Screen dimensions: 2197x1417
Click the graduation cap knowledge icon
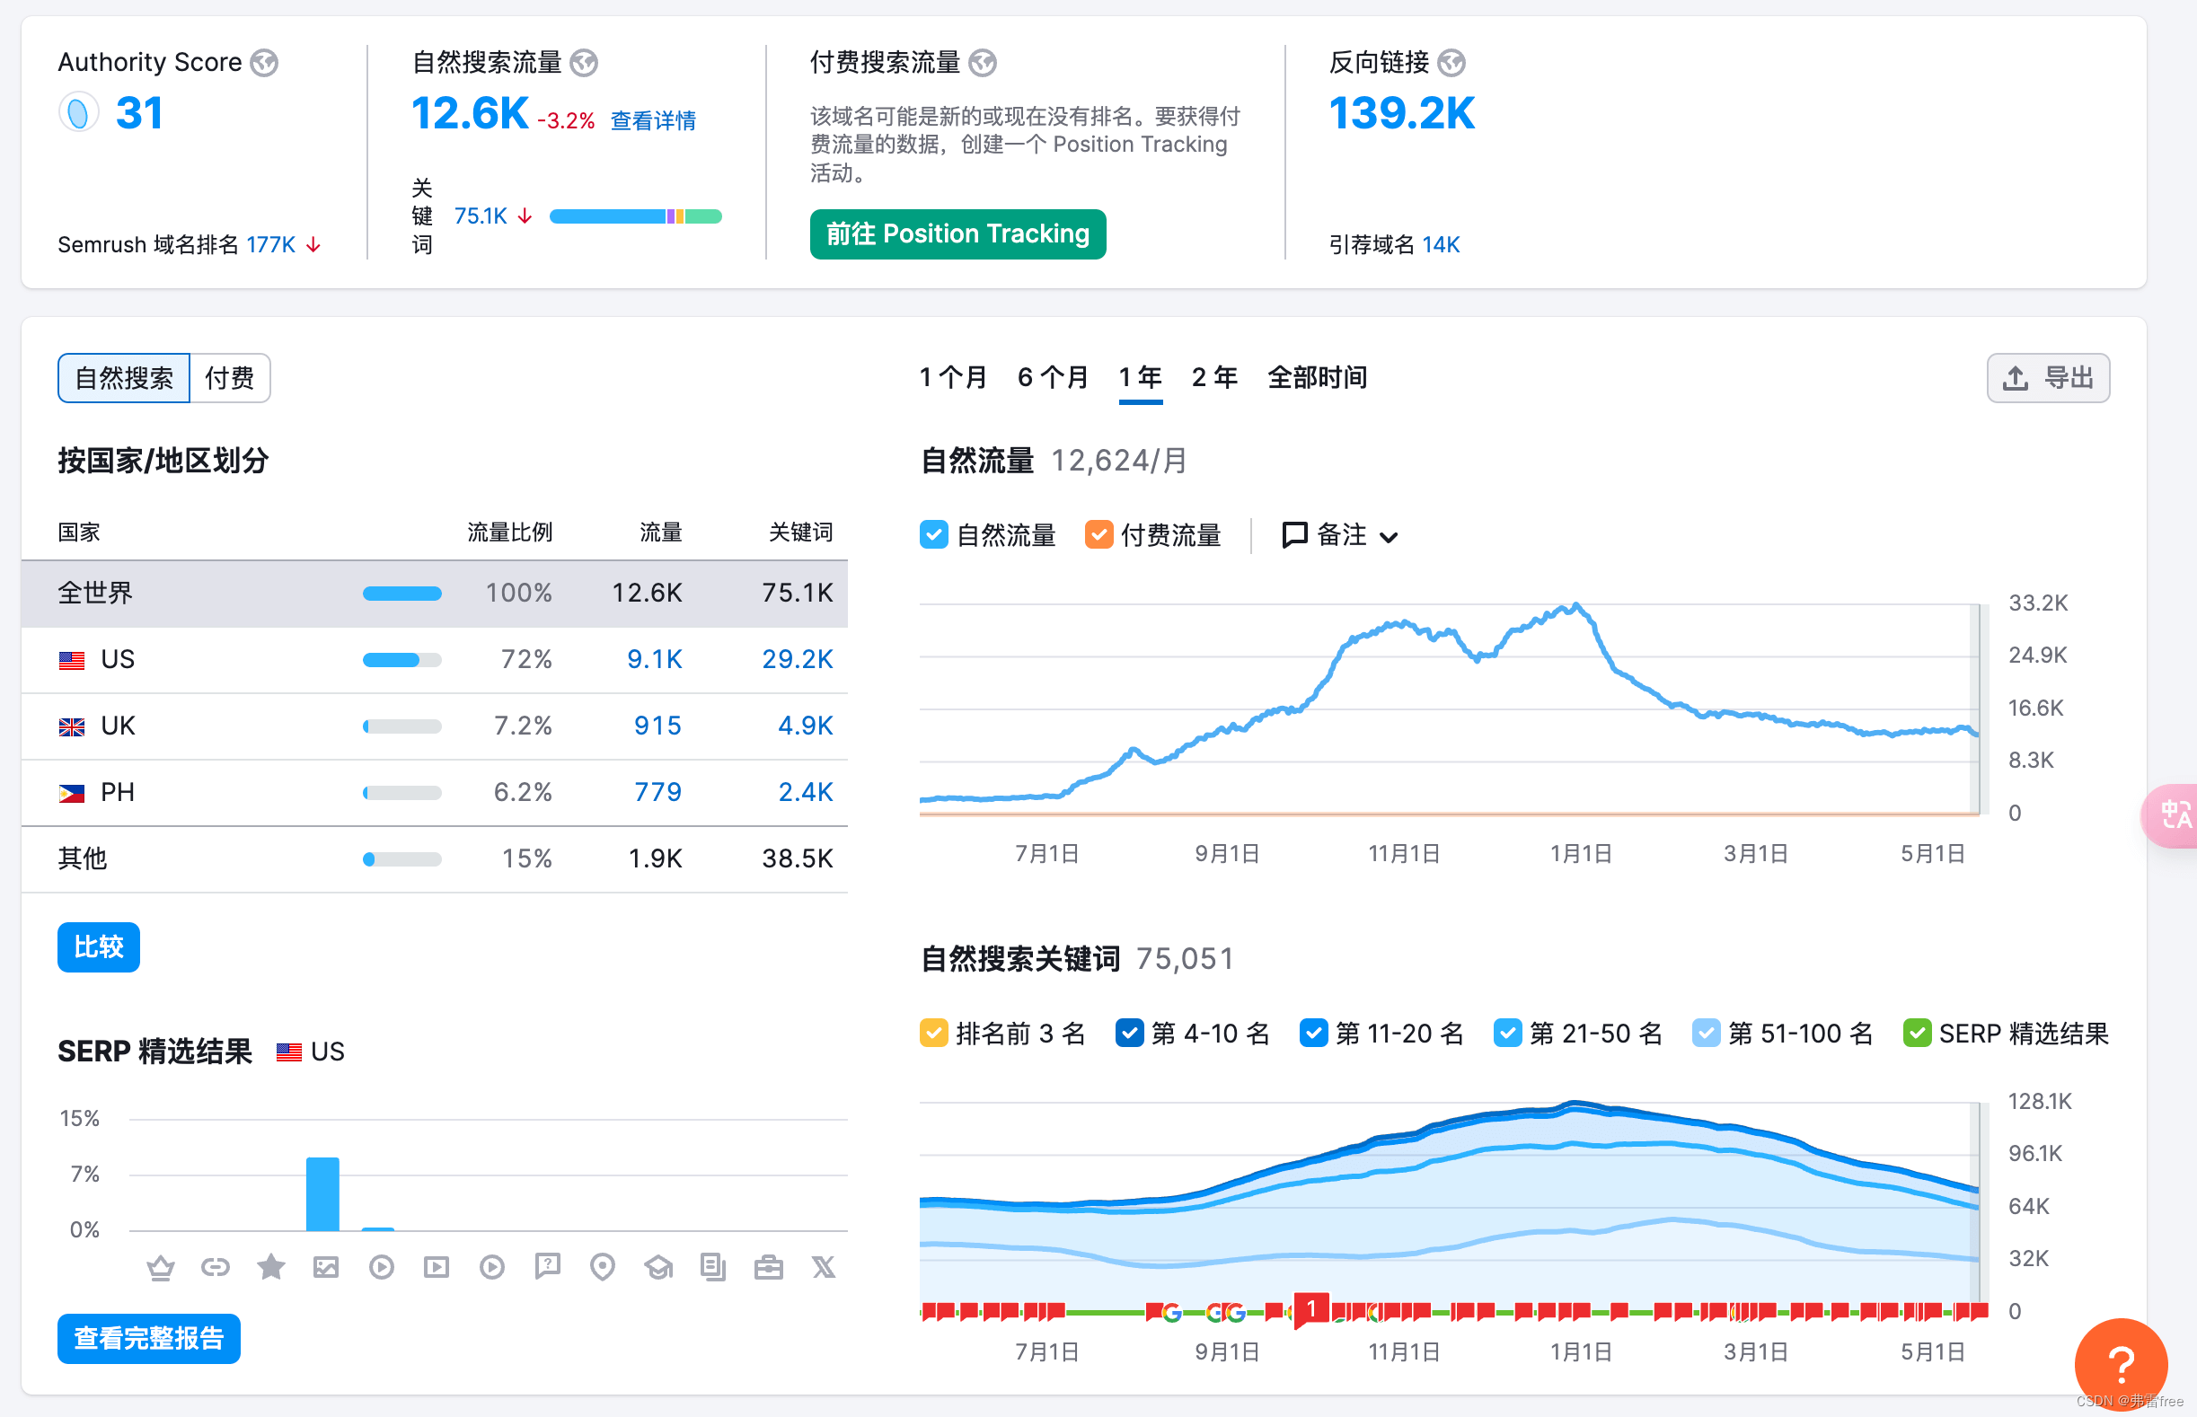pyautogui.click(x=658, y=1268)
